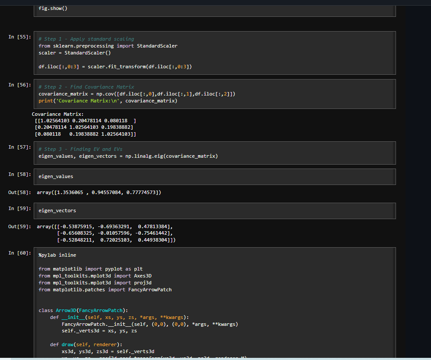Click the "def __init__(self, xs, ys, zs" line
The height and width of the screenshot is (360, 431).
coord(119,317)
